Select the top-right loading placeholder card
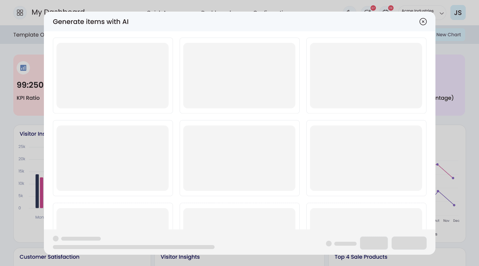This screenshot has width=479, height=266. (366, 75)
